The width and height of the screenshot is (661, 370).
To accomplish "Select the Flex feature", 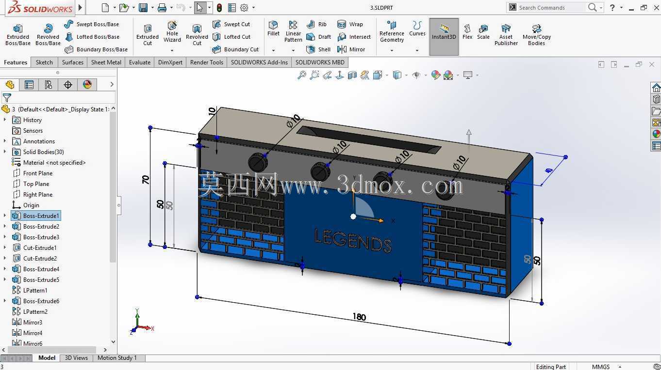I will click(x=467, y=32).
